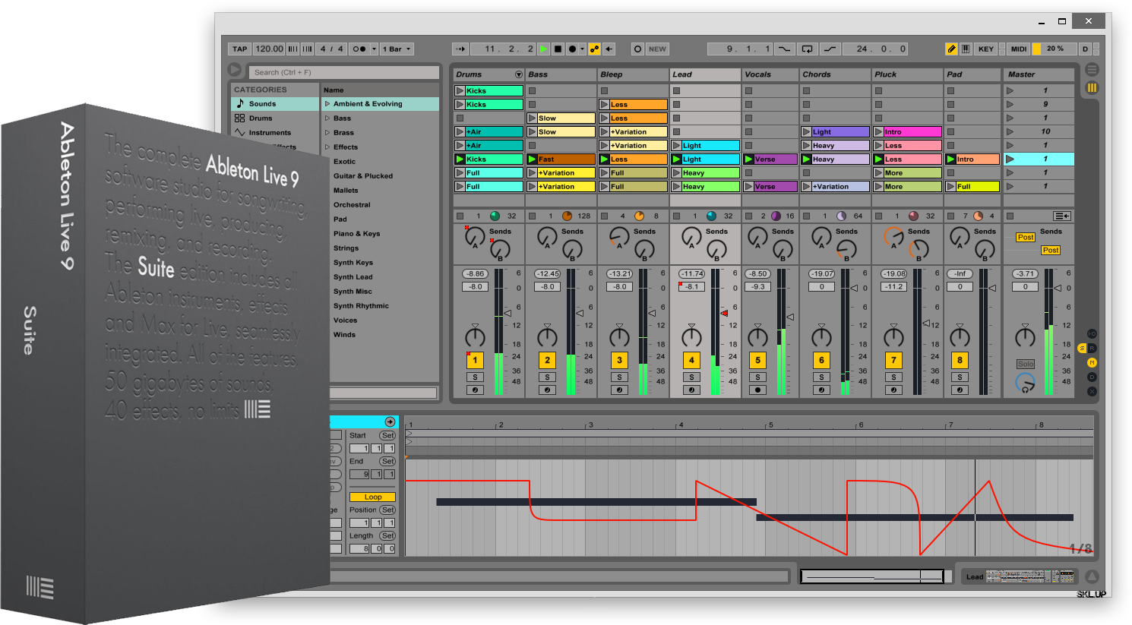Toggle the triangle detail view button

coord(1092,577)
